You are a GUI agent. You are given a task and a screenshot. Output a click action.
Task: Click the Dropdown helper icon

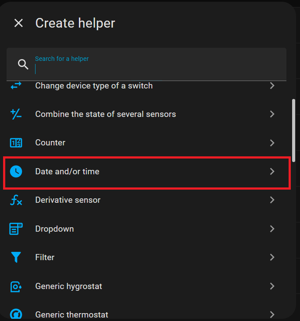pyautogui.click(x=16, y=229)
